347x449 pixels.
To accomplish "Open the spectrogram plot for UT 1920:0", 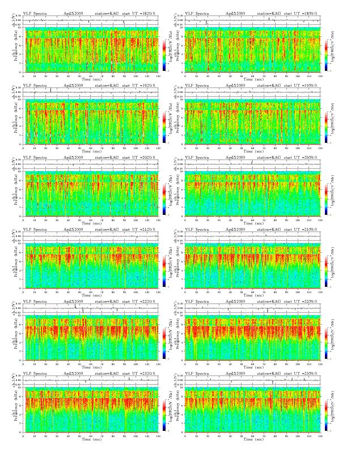I will [x=91, y=122].
